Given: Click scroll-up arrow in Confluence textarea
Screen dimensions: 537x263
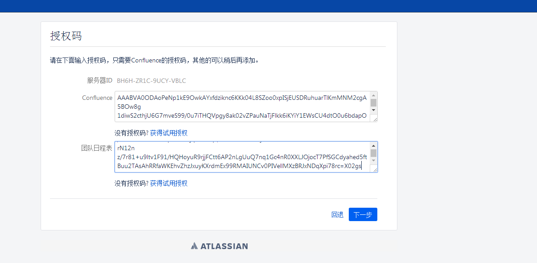Looking at the screenshot, I should click(x=374, y=95).
